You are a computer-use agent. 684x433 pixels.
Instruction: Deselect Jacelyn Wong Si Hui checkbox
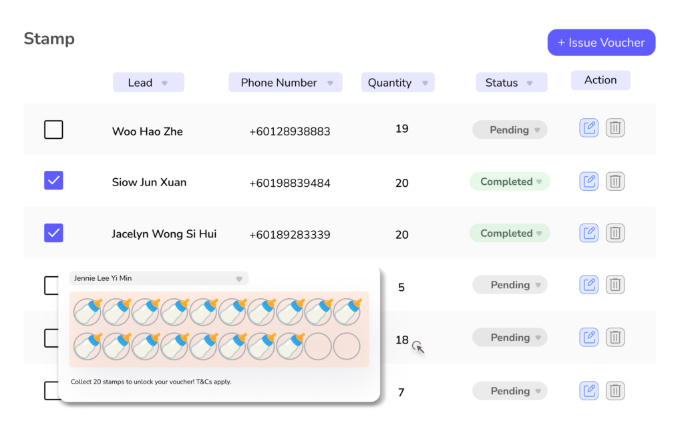[x=53, y=233]
